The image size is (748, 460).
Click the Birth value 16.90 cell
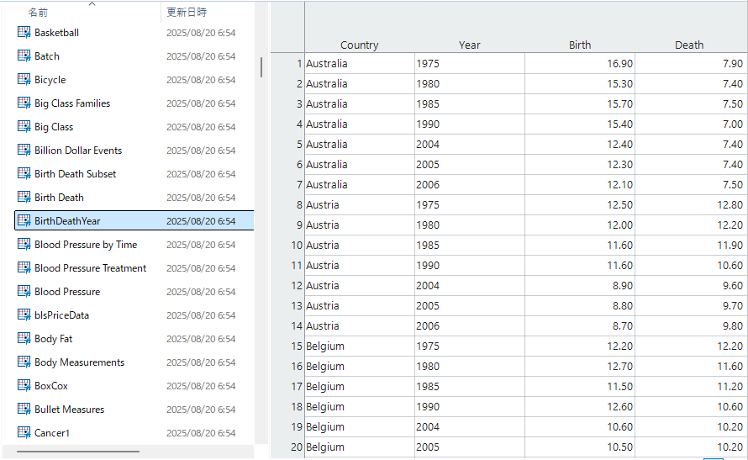pos(580,63)
